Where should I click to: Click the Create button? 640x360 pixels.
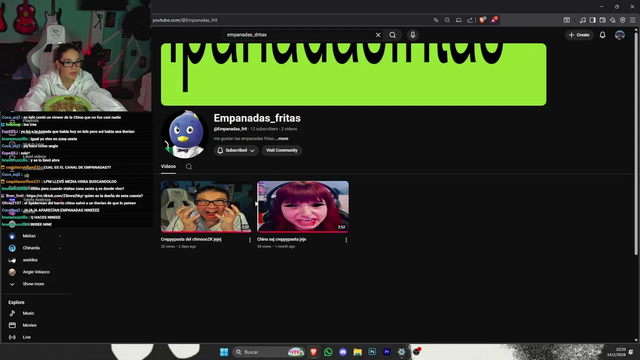[x=579, y=35]
